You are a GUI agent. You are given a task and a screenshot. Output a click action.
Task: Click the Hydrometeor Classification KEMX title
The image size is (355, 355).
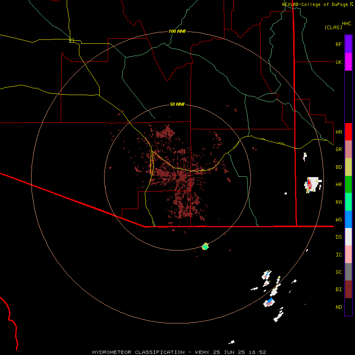[x=179, y=352]
